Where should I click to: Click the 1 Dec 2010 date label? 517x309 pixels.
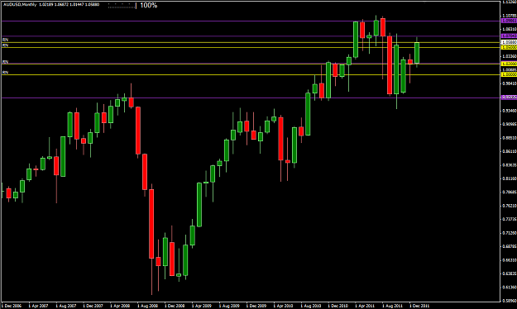[x=337, y=306]
